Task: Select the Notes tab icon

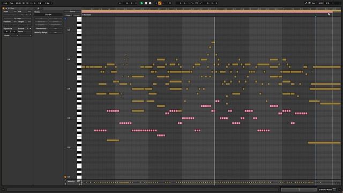Action: coord(38,9)
